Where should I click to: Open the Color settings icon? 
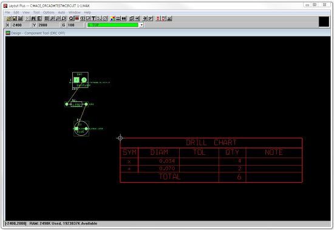point(112,19)
